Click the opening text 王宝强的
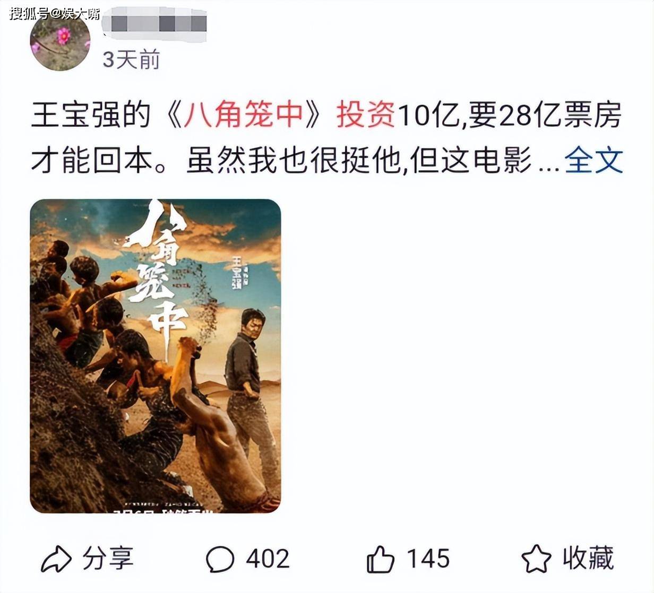Screen dimensions: 654x593 pyautogui.click(x=91, y=115)
